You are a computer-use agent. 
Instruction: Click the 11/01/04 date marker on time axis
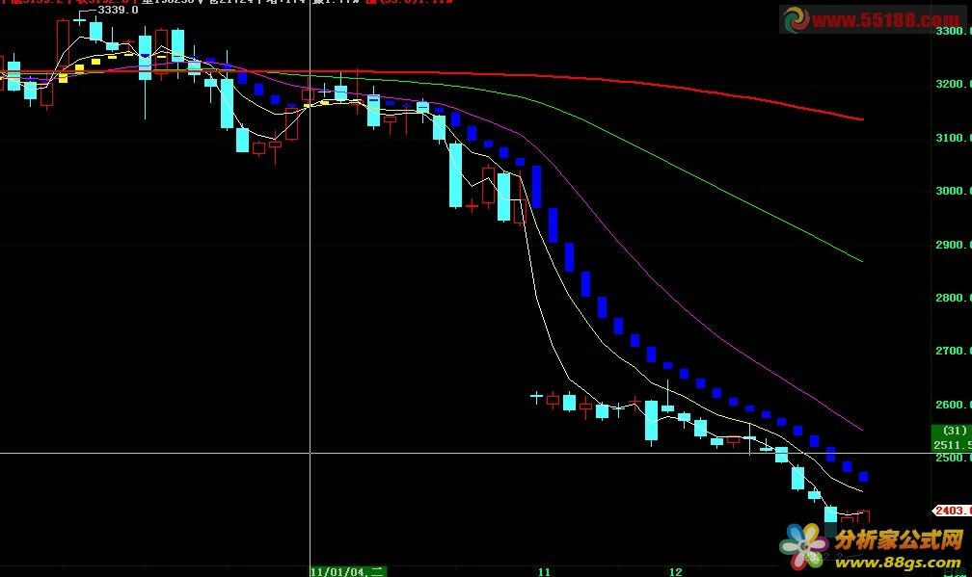pyautogui.click(x=348, y=571)
